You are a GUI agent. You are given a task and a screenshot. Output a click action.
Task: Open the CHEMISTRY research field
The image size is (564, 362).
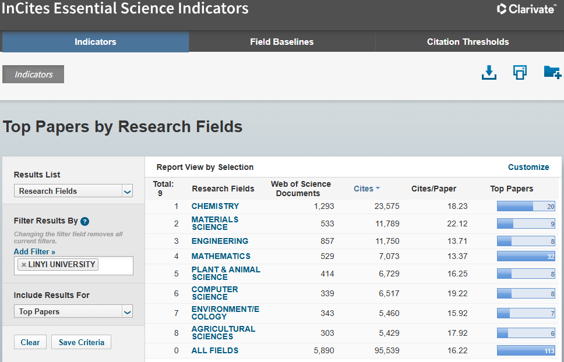point(215,206)
